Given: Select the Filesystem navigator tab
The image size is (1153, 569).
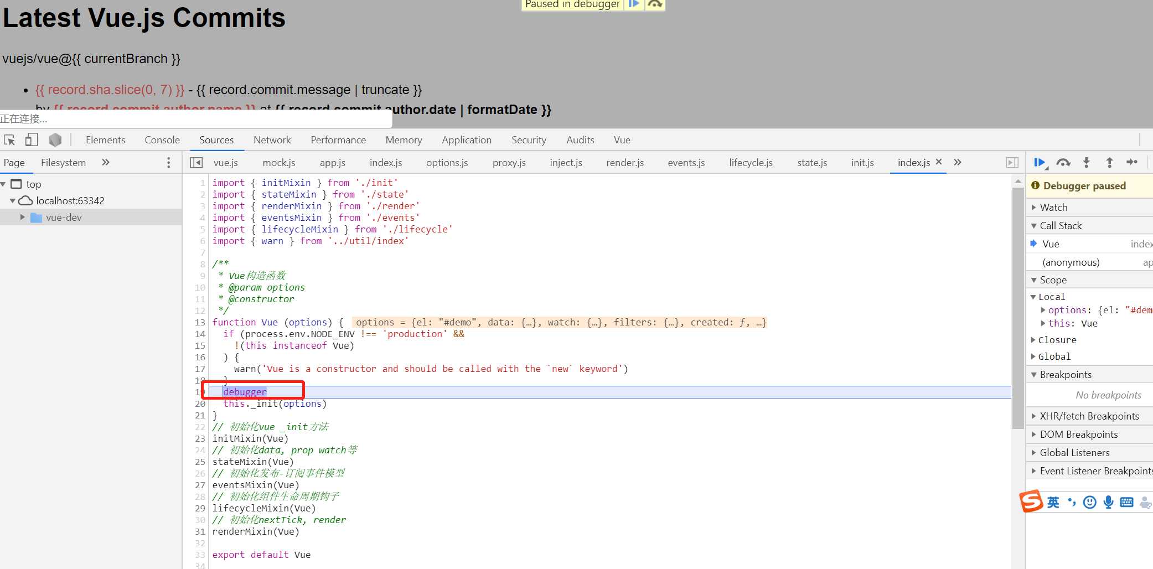Looking at the screenshot, I should [63, 162].
